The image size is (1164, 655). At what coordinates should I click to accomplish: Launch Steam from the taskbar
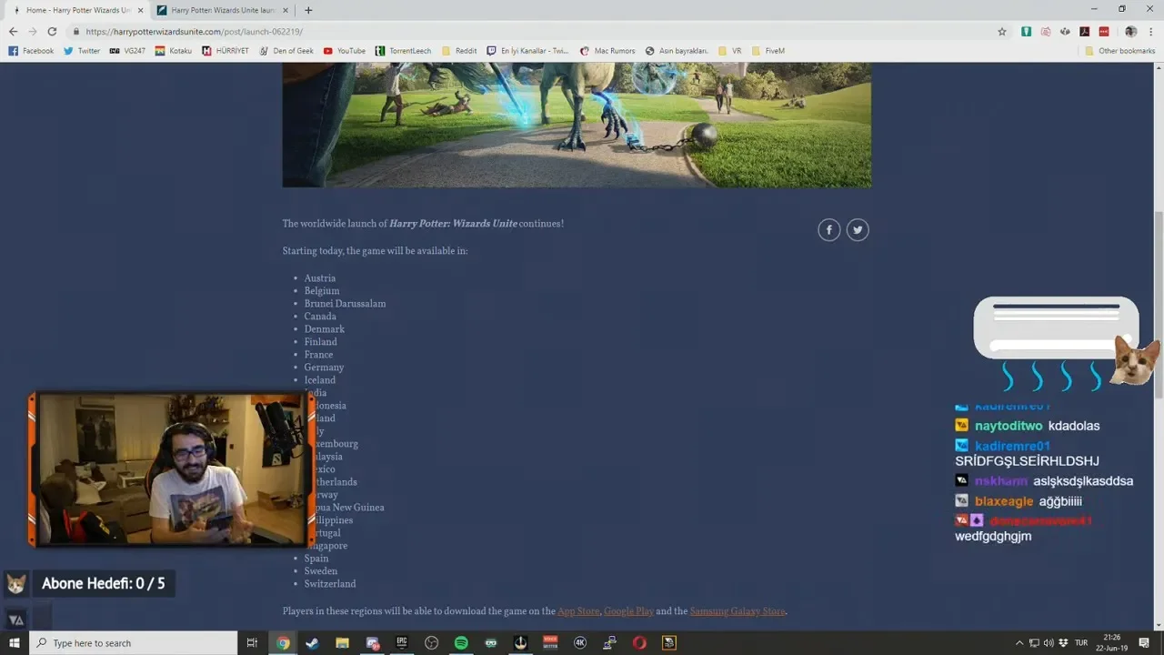[312, 642]
